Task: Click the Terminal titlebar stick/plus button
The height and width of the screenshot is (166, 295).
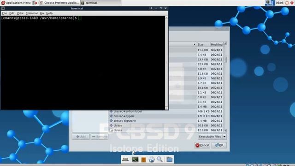Action: [x=151, y=8]
